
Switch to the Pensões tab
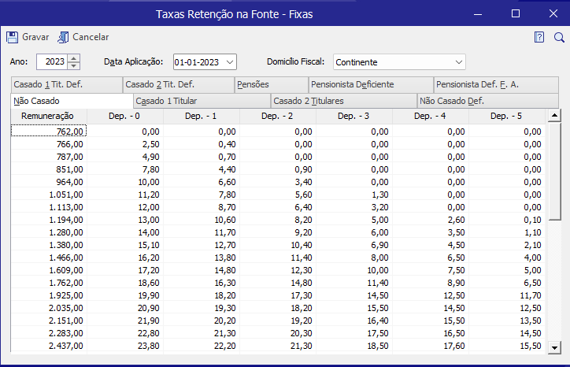(x=270, y=84)
